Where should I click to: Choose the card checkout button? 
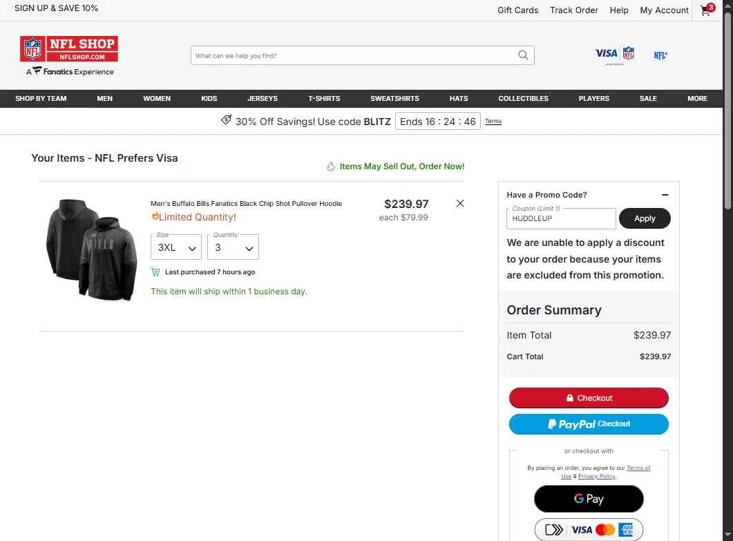pyautogui.click(x=589, y=530)
